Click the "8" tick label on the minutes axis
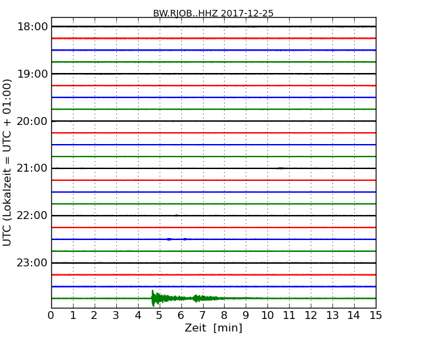 (224, 316)
